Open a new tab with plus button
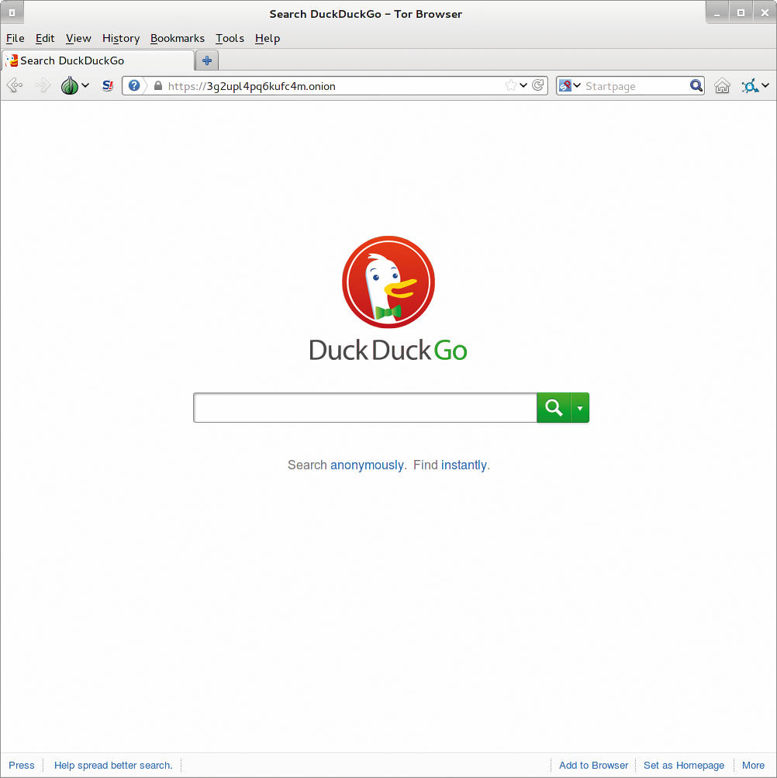This screenshot has width=777, height=778. (207, 61)
